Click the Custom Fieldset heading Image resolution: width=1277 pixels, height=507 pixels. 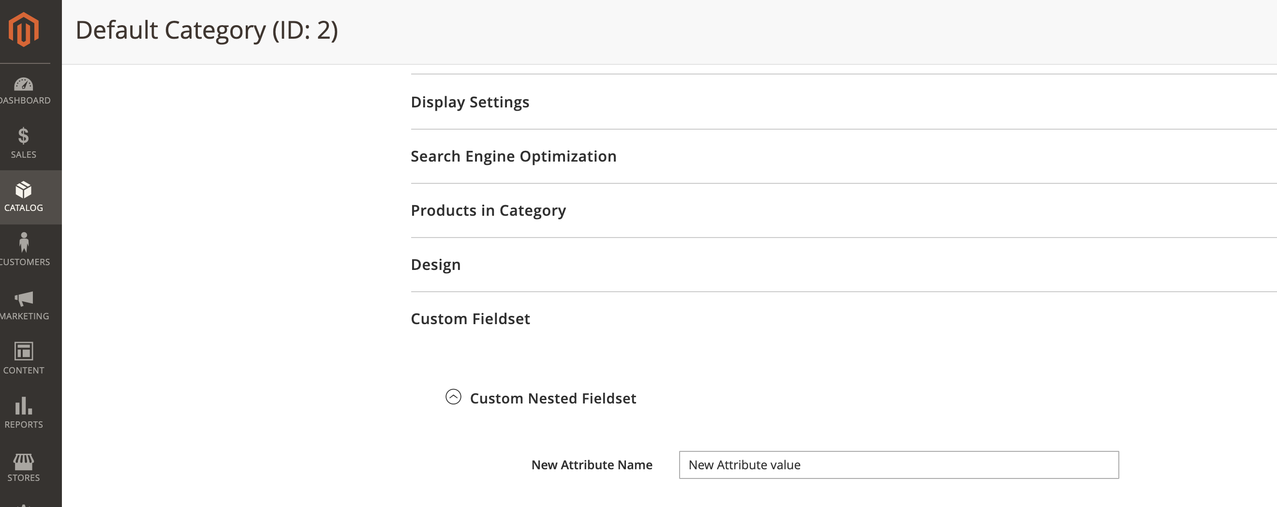click(470, 319)
